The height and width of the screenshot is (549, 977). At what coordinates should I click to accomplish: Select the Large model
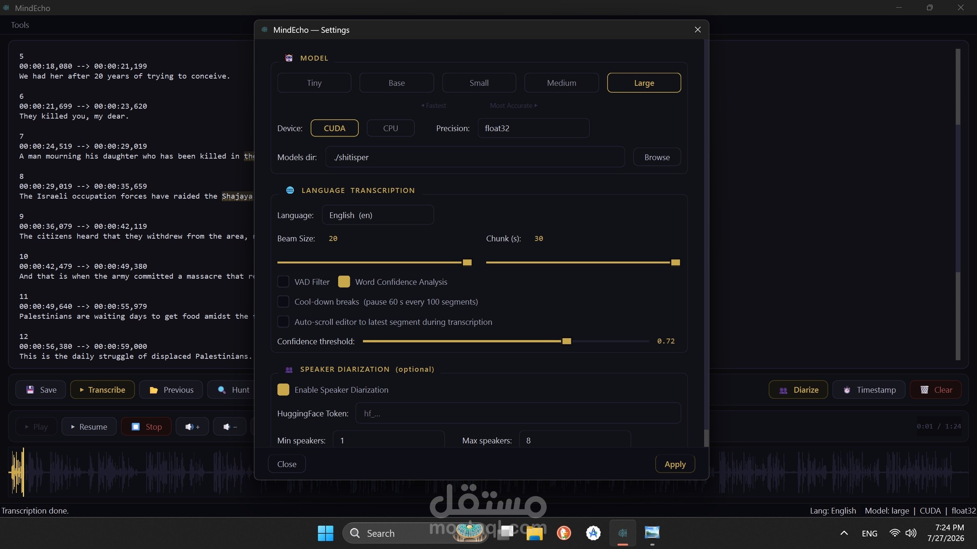click(644, 83)
